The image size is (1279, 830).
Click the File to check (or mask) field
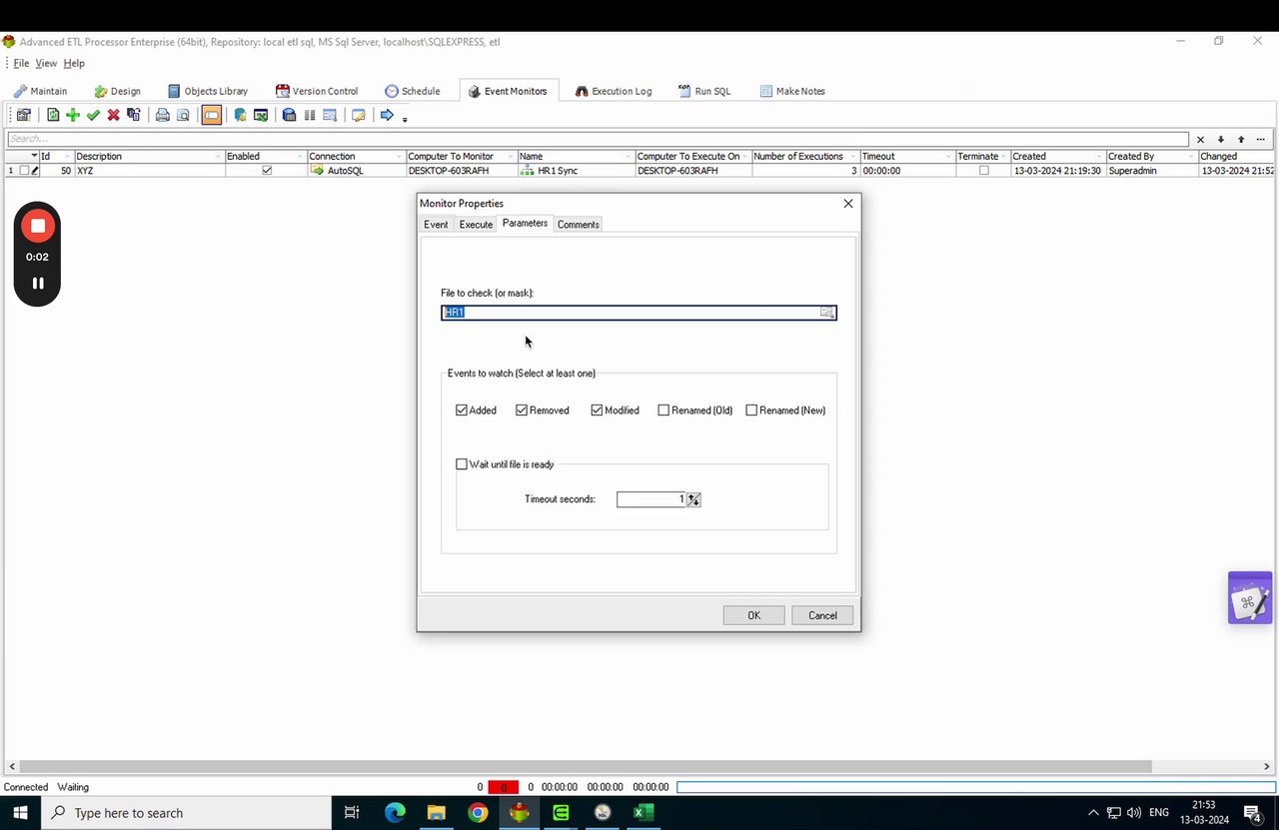pos(639,313)
